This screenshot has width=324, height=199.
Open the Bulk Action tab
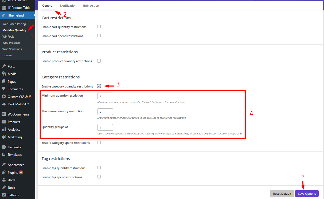coord(91,6)
